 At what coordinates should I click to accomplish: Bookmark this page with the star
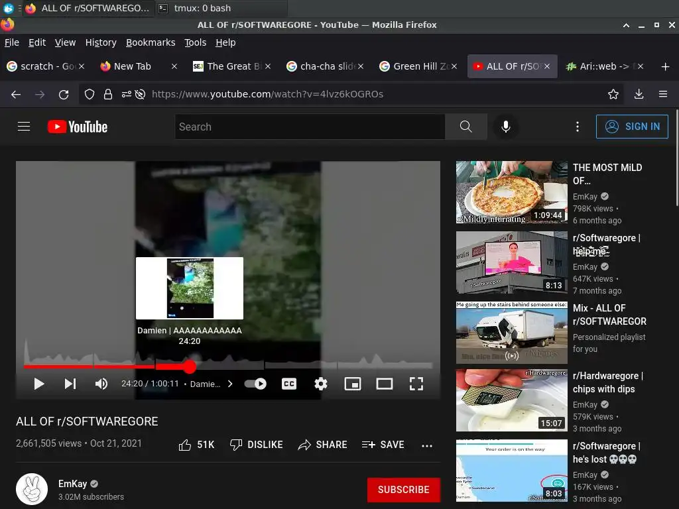(613, 94)
